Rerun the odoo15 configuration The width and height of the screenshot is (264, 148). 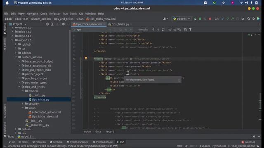point(195,19)
